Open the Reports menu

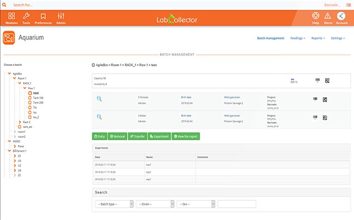tap(318, 38)
